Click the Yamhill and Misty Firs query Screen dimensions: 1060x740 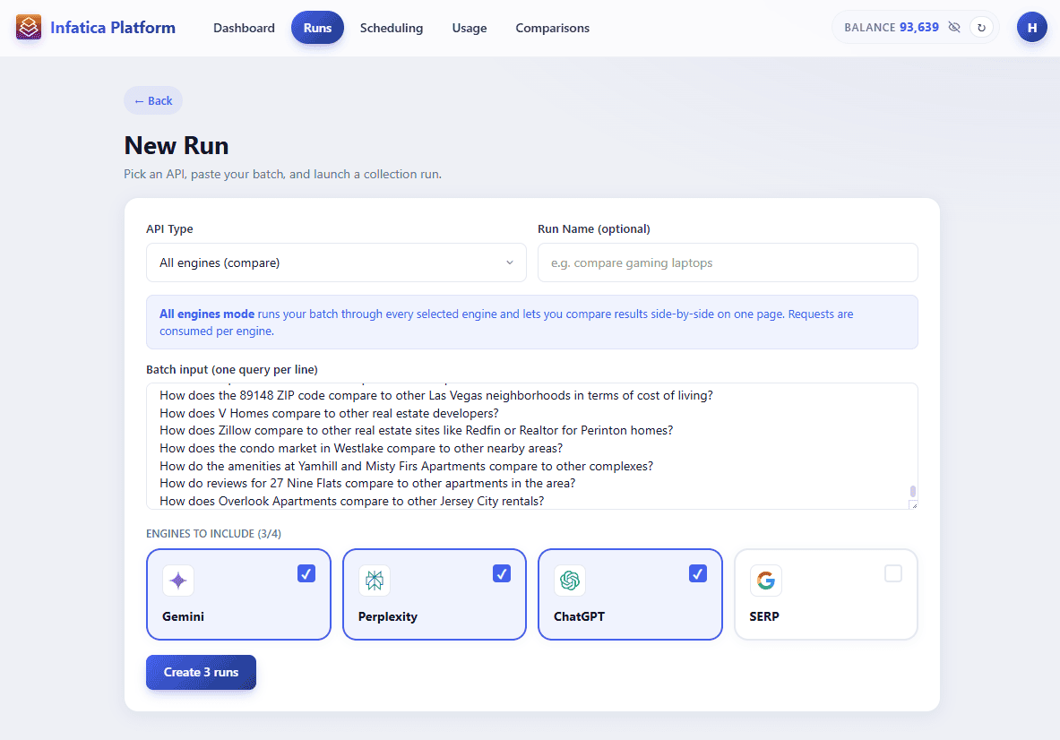click(406, 466)
